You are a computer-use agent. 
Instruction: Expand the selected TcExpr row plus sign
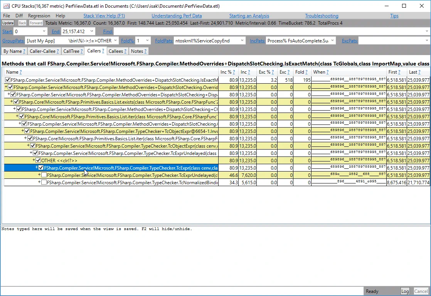(37, 167)
